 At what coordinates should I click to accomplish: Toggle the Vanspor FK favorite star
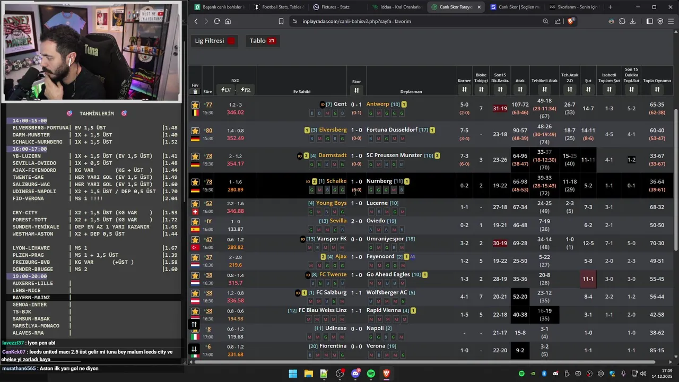point(195,240)
